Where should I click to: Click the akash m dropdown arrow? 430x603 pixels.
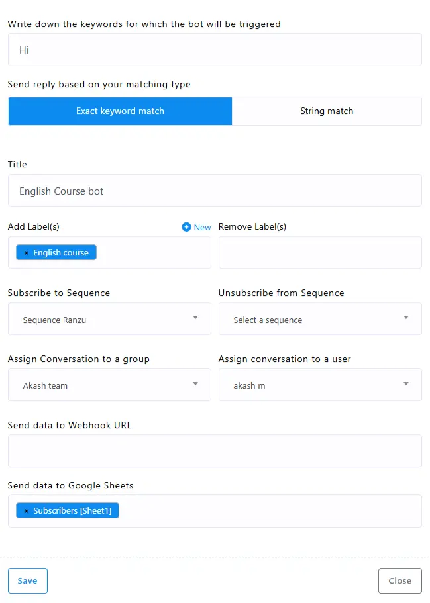coord(406,384)
